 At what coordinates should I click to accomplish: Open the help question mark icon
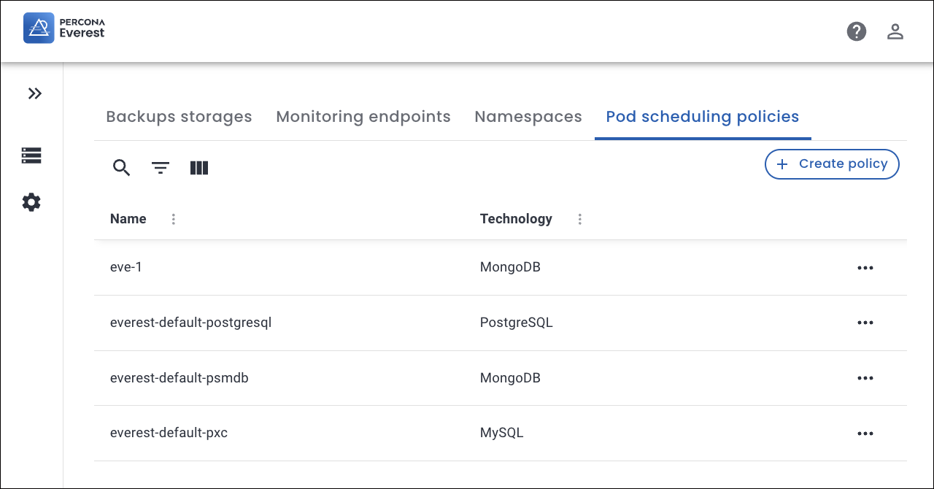point(856,31)
